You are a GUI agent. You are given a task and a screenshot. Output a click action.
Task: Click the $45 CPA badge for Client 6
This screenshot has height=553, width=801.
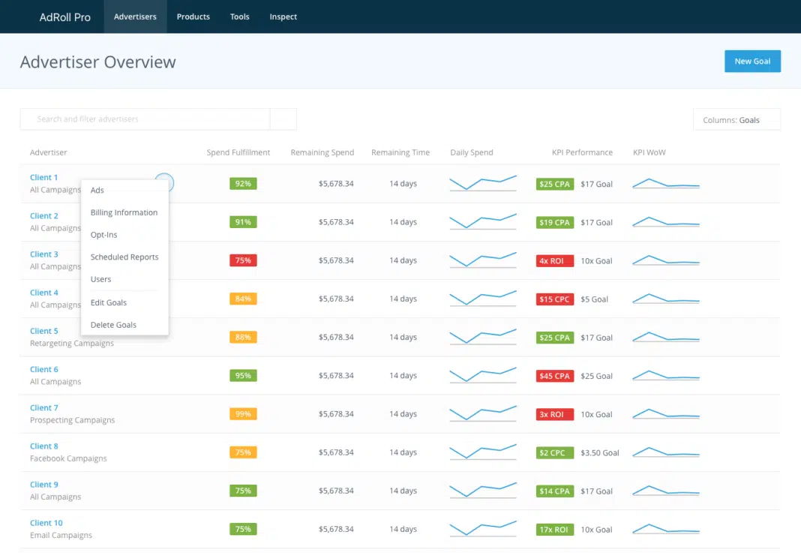pos(554,376)
